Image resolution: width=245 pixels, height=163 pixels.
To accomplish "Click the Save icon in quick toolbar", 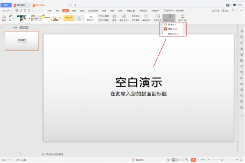I will (x=17, y=11).
